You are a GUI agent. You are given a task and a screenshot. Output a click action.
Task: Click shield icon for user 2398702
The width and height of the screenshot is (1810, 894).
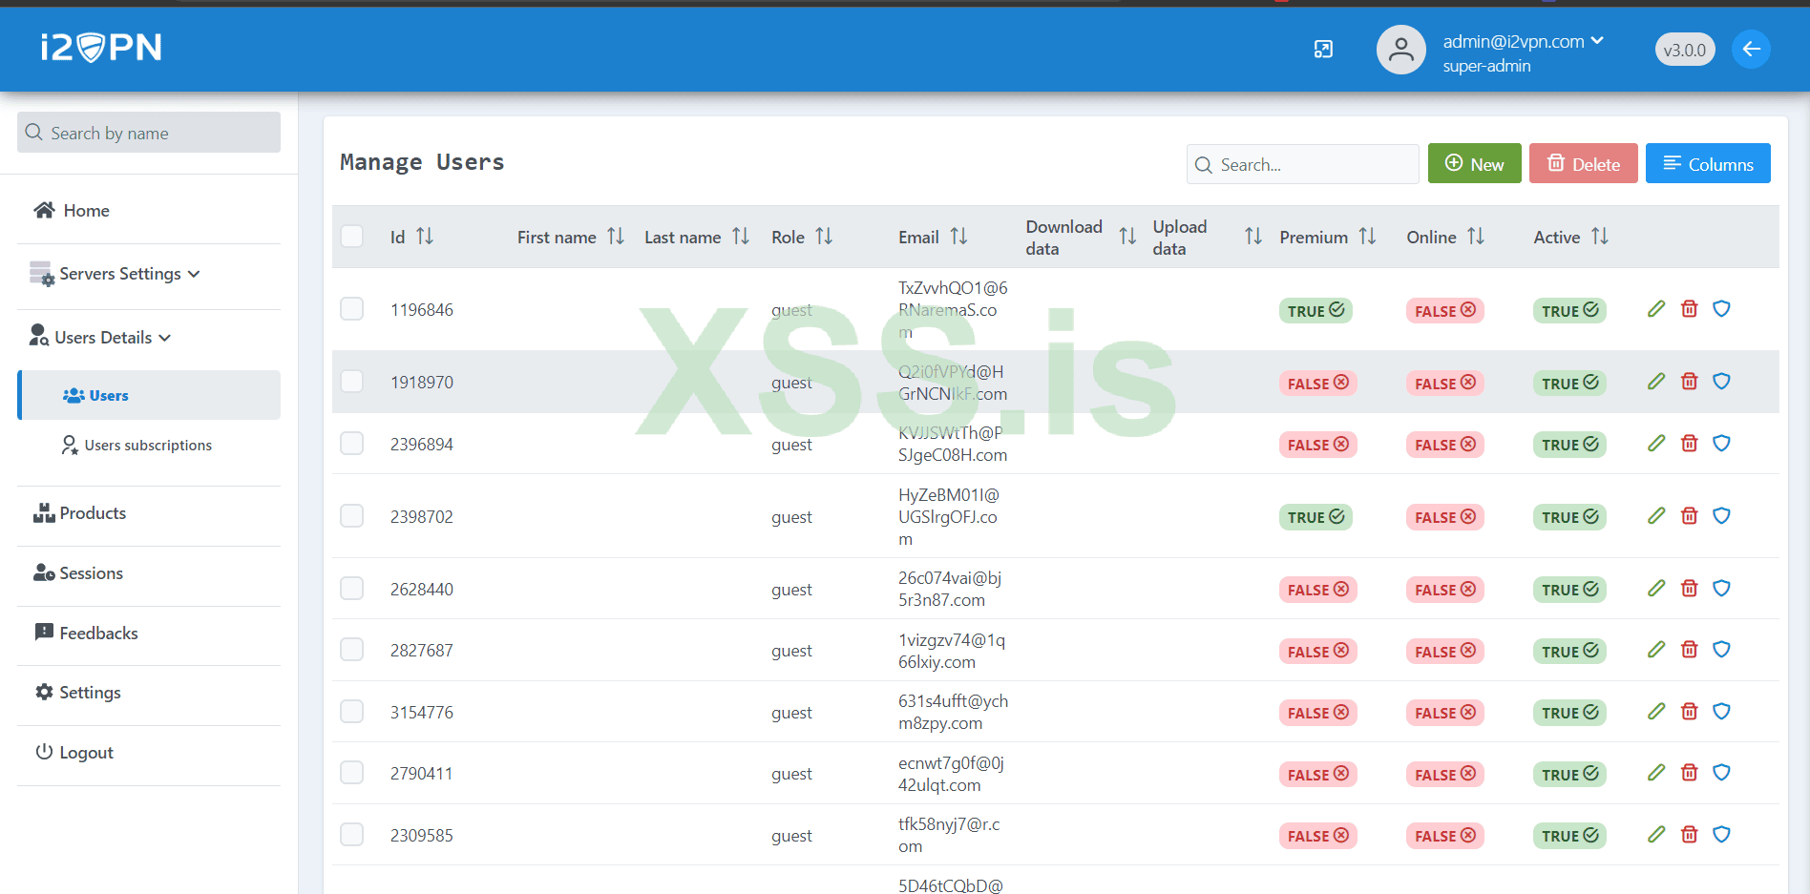click(1722, 516)
